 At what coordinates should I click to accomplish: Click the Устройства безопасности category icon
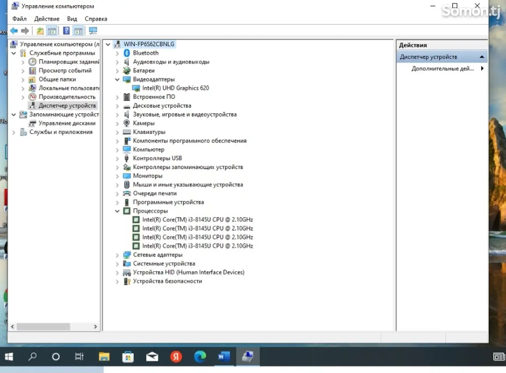pos(127,281)
